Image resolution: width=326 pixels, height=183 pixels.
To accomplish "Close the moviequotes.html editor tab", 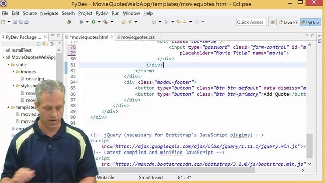I will click(x=112, y=37).
